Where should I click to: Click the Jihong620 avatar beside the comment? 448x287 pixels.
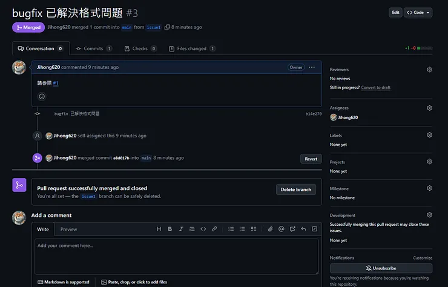pos(19,67)
